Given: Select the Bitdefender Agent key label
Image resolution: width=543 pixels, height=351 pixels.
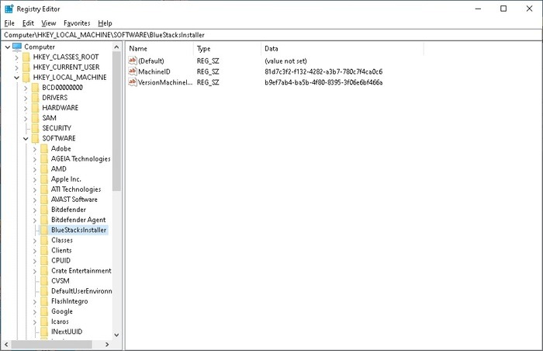Looking at the screenshot, I should point(78,220).
